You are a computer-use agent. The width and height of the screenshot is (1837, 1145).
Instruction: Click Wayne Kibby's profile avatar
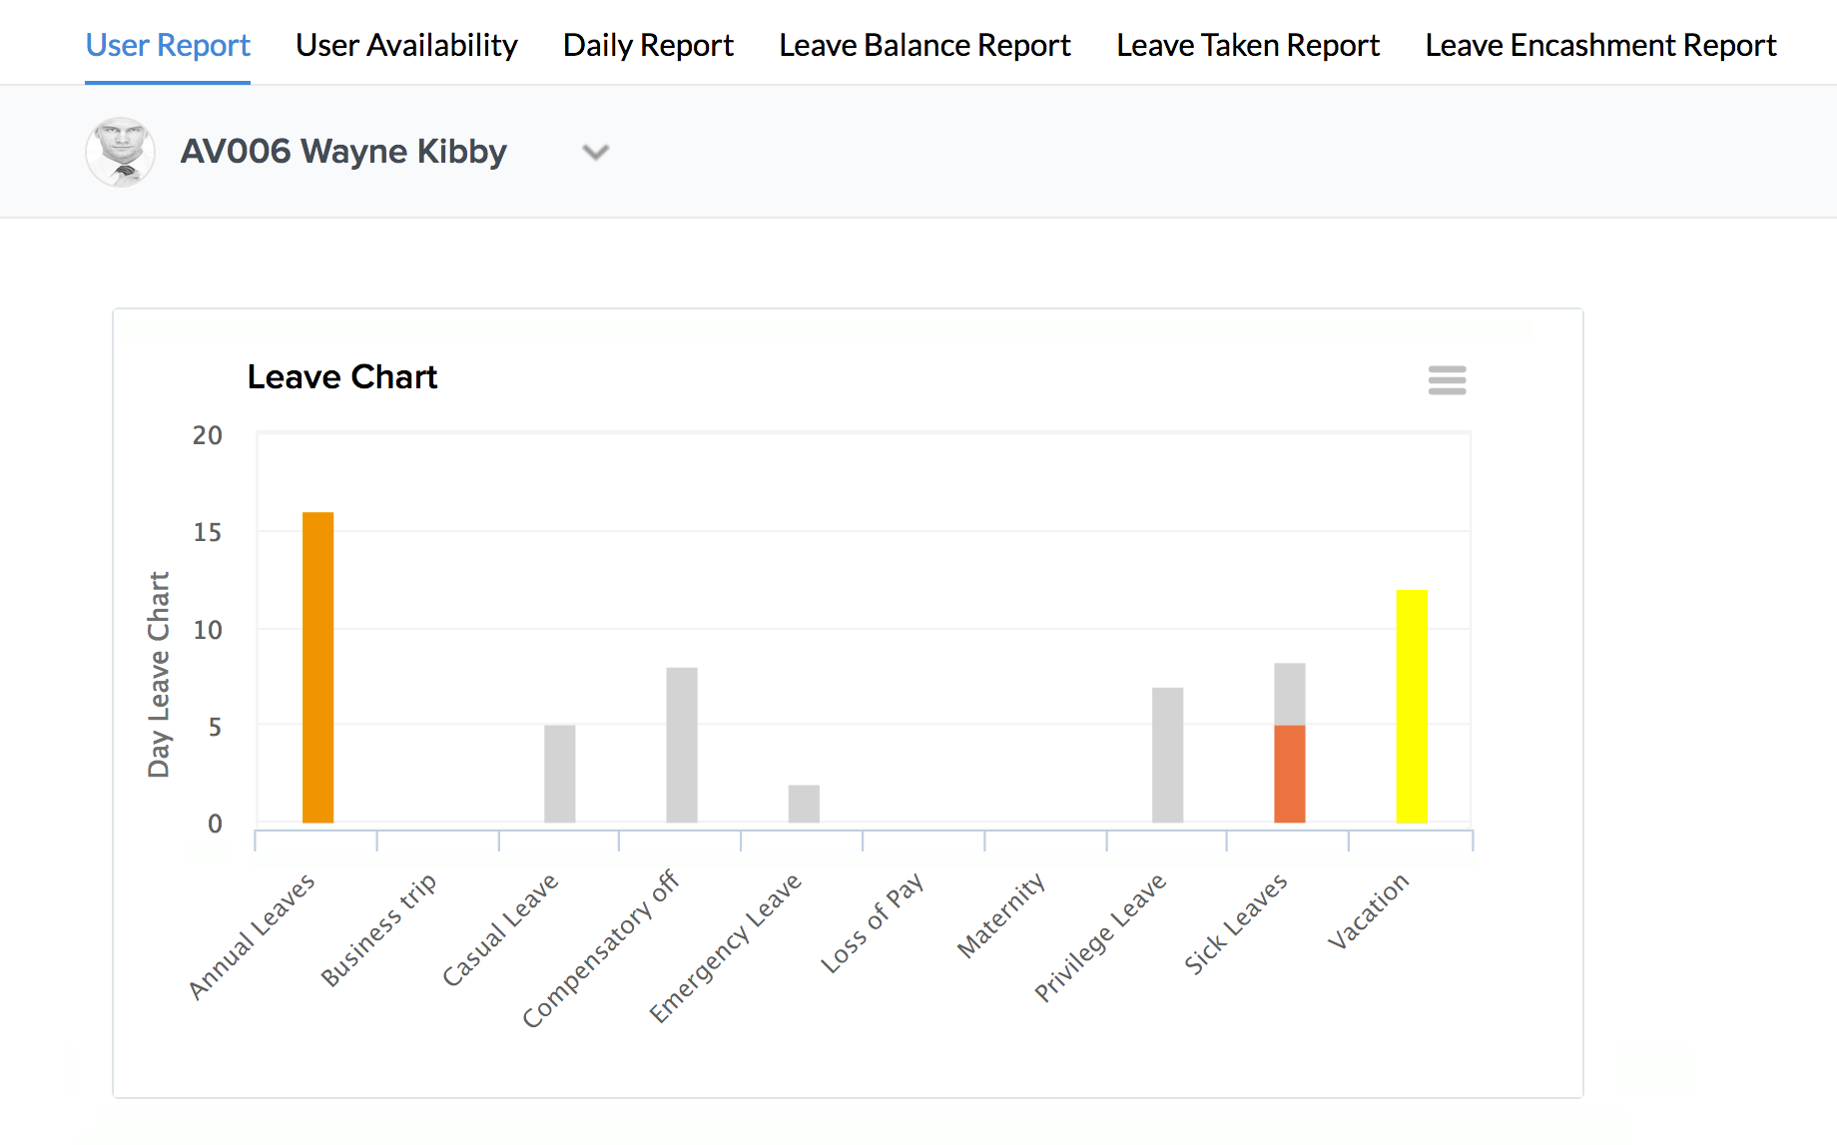pos(121,153)
